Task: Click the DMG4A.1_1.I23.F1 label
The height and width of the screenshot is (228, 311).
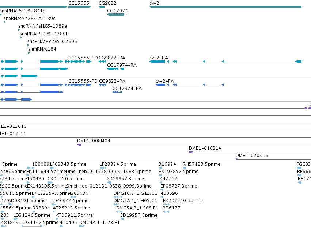Action: pos(99,223)
